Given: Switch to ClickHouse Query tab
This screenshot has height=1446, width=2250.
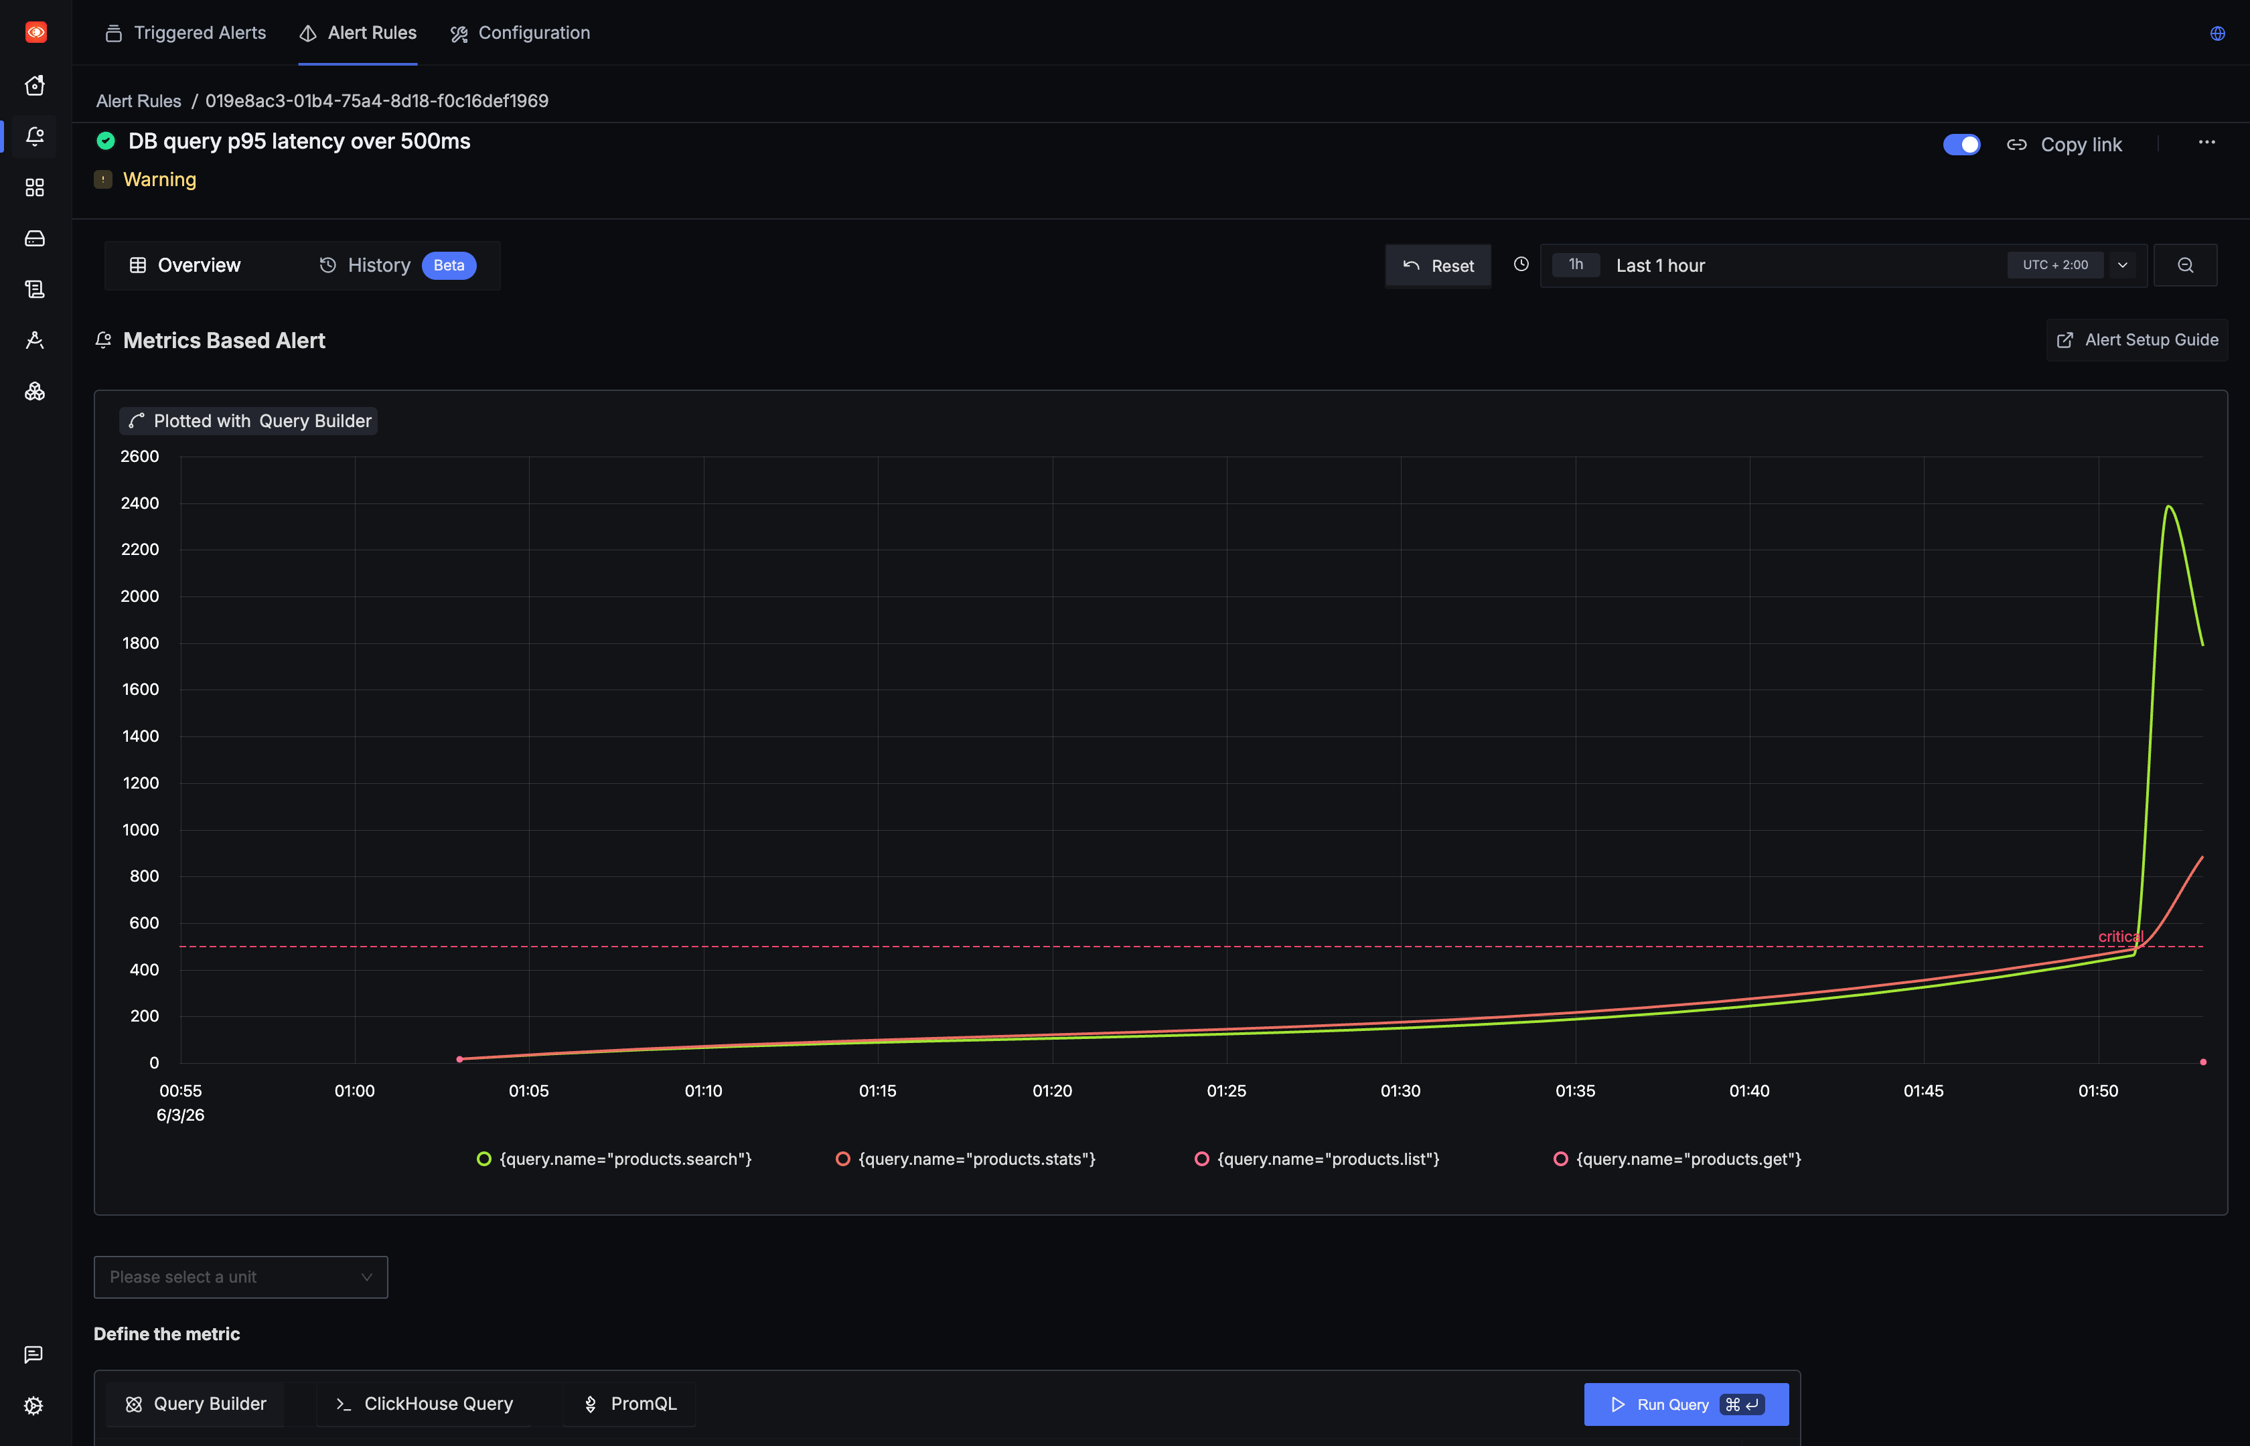Looking at the screenshot, I should (423, 1404).
